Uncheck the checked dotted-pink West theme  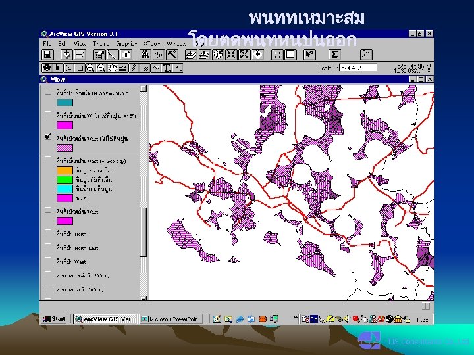[x=48, y=137]
